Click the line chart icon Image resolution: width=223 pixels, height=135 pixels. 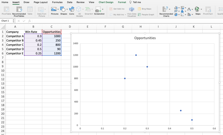(176, 11)
